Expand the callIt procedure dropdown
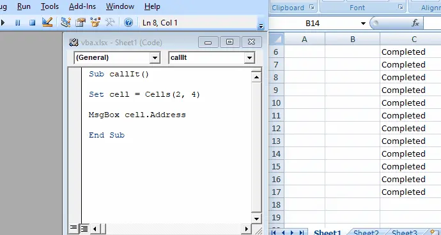 [x=249, y=58]
